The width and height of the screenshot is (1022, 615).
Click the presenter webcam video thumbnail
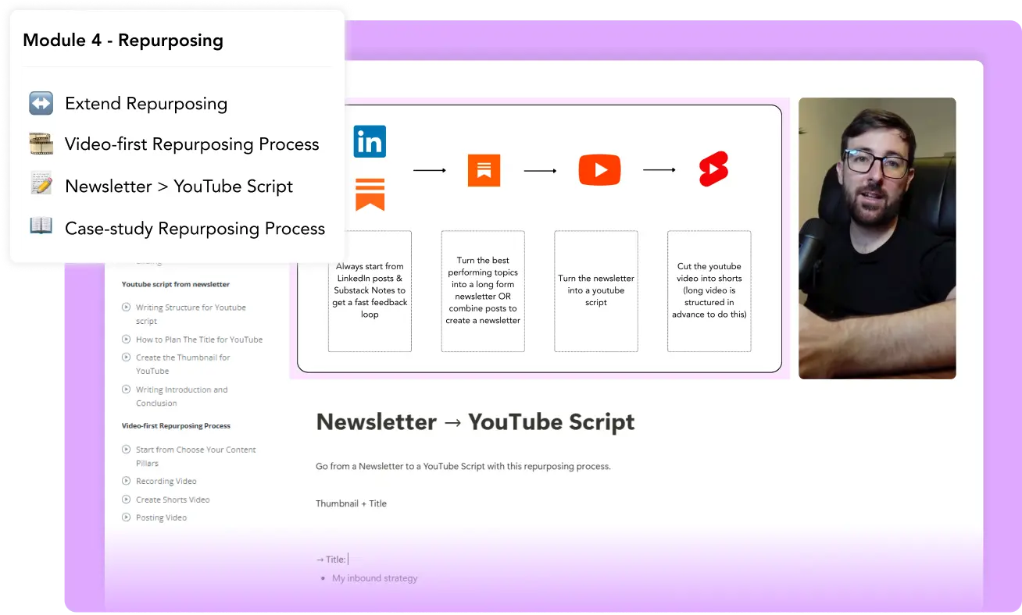877,238
